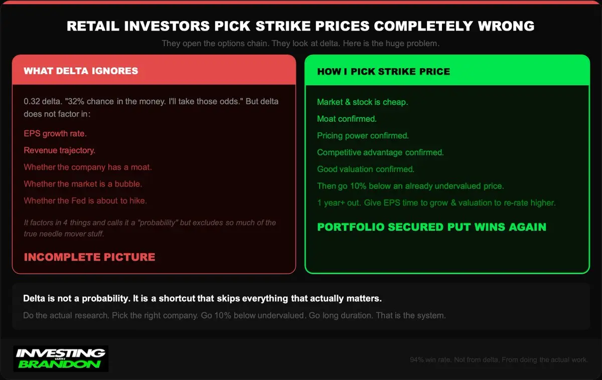The image size is (602, 380).
Task: Click the WHAT DELTA IGNORES red header
Action: [81, 71]
